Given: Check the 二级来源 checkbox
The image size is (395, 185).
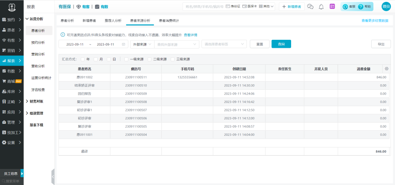Looking at the screenshot, I should point(150,59).
